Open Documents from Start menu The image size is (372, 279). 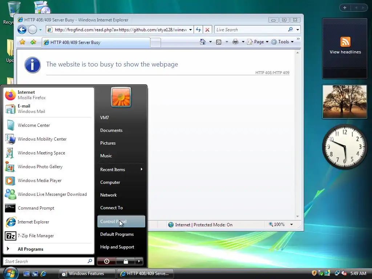121,130
